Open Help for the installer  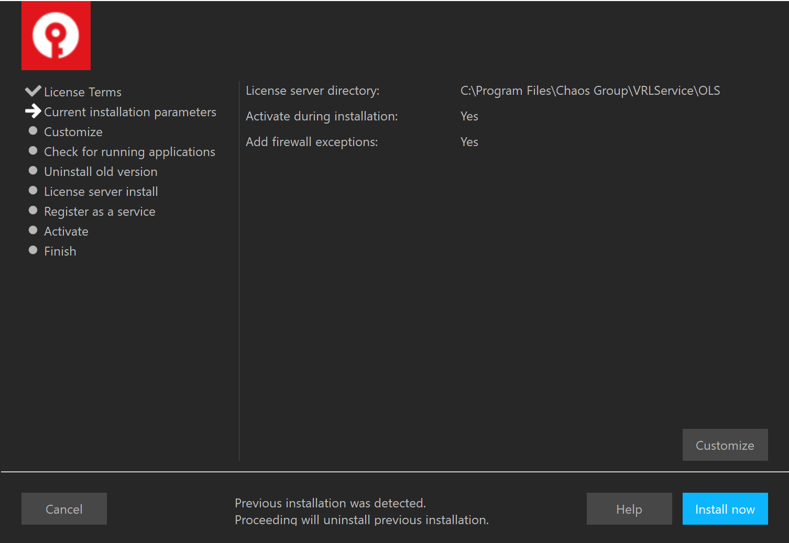pos(629,508)
